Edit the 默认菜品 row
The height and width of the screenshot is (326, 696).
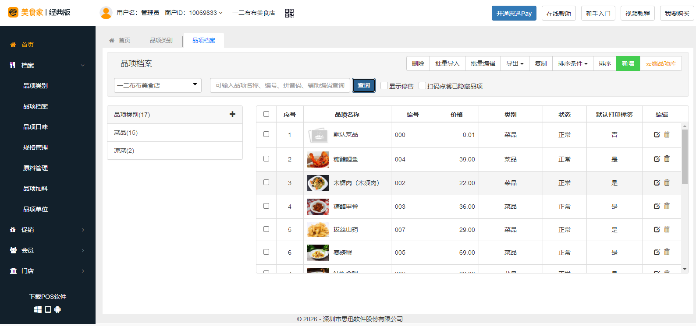click(657, 135)
